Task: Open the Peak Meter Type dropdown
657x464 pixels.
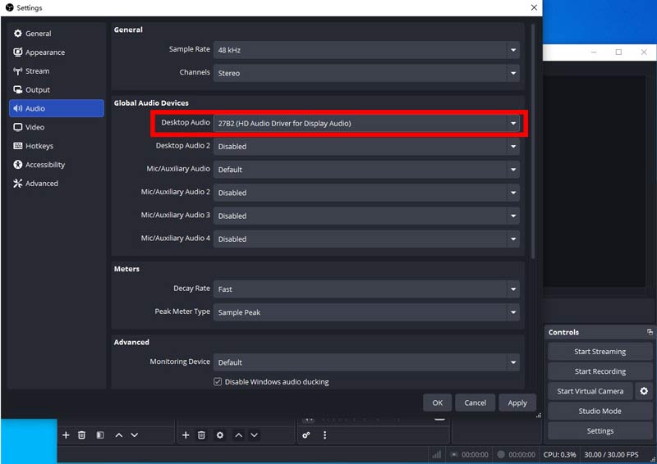Action: [366, 312]
